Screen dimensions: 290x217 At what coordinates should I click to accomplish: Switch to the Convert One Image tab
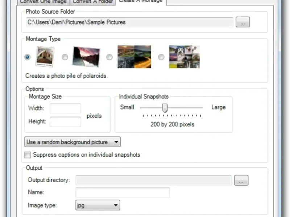coord(43,2)
